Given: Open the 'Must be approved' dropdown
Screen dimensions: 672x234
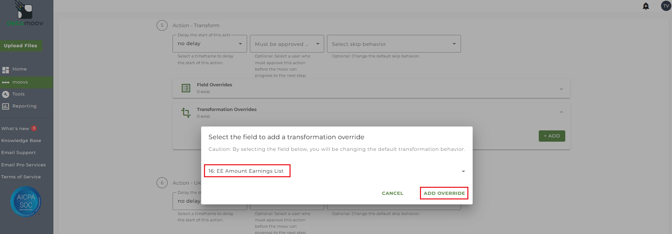Looking at the screenshot, I should tap(287, 44).
